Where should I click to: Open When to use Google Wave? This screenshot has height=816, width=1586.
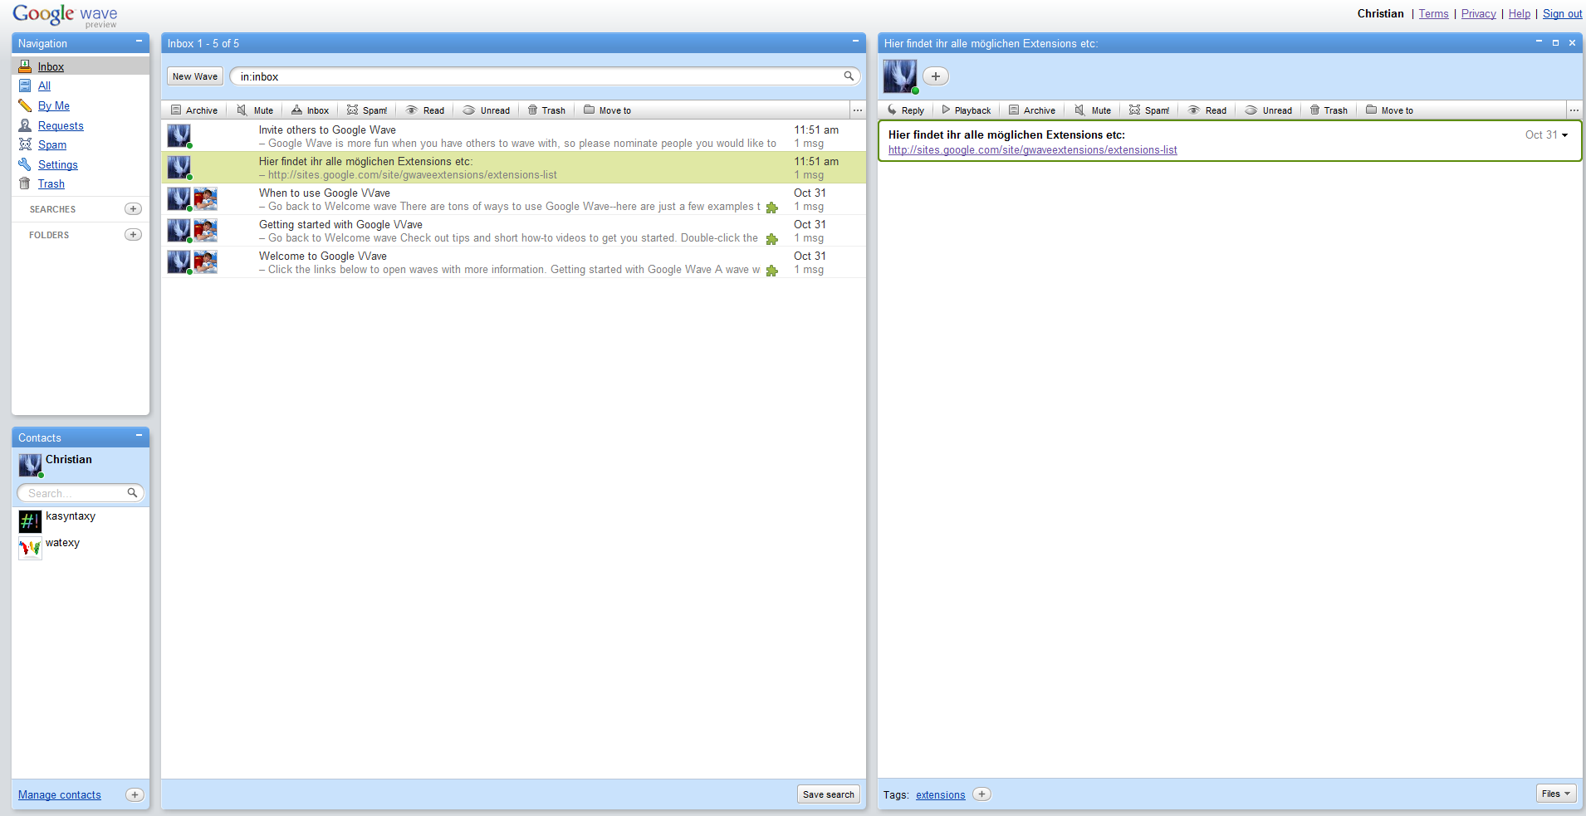[x=513, y=199]
